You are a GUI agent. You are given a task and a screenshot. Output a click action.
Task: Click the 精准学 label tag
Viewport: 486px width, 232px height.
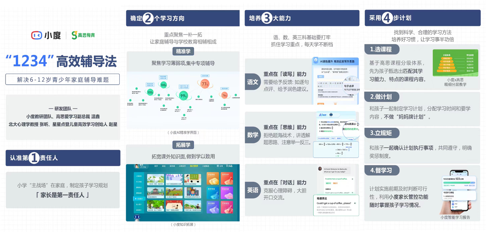[183, 51]
